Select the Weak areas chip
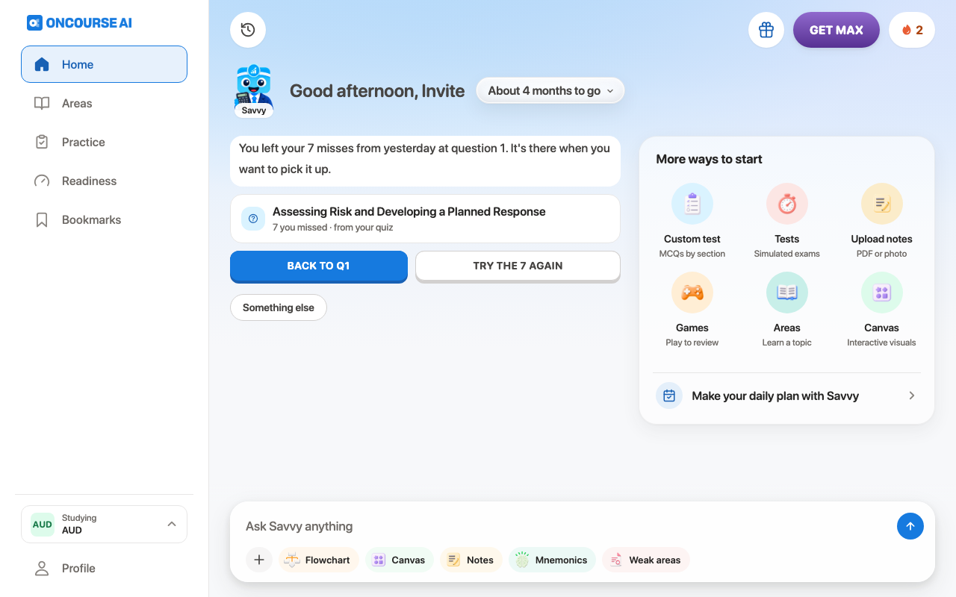 pyautogui.click(x=646, y=560)
